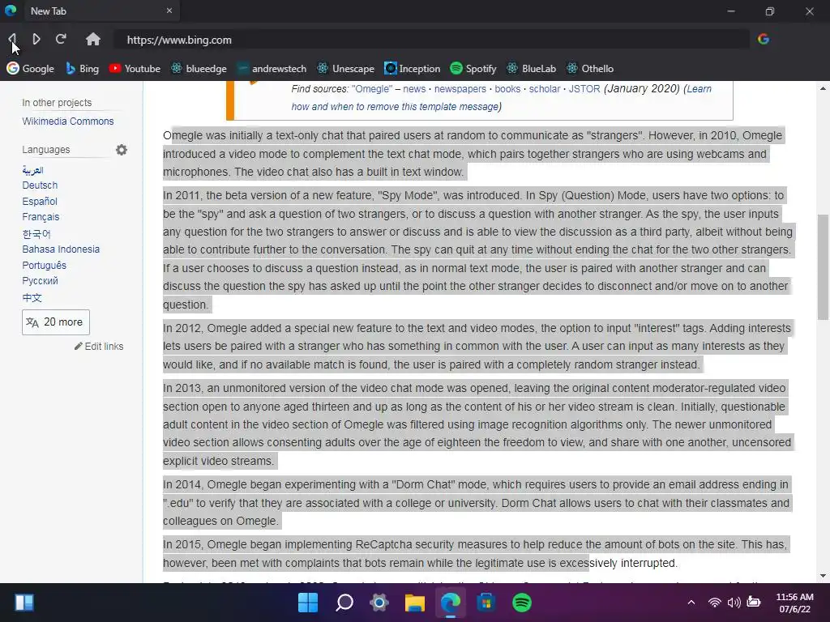Open the Inception bookmark
This screenshot has height=622, width=830.
(x=413, y=69)
